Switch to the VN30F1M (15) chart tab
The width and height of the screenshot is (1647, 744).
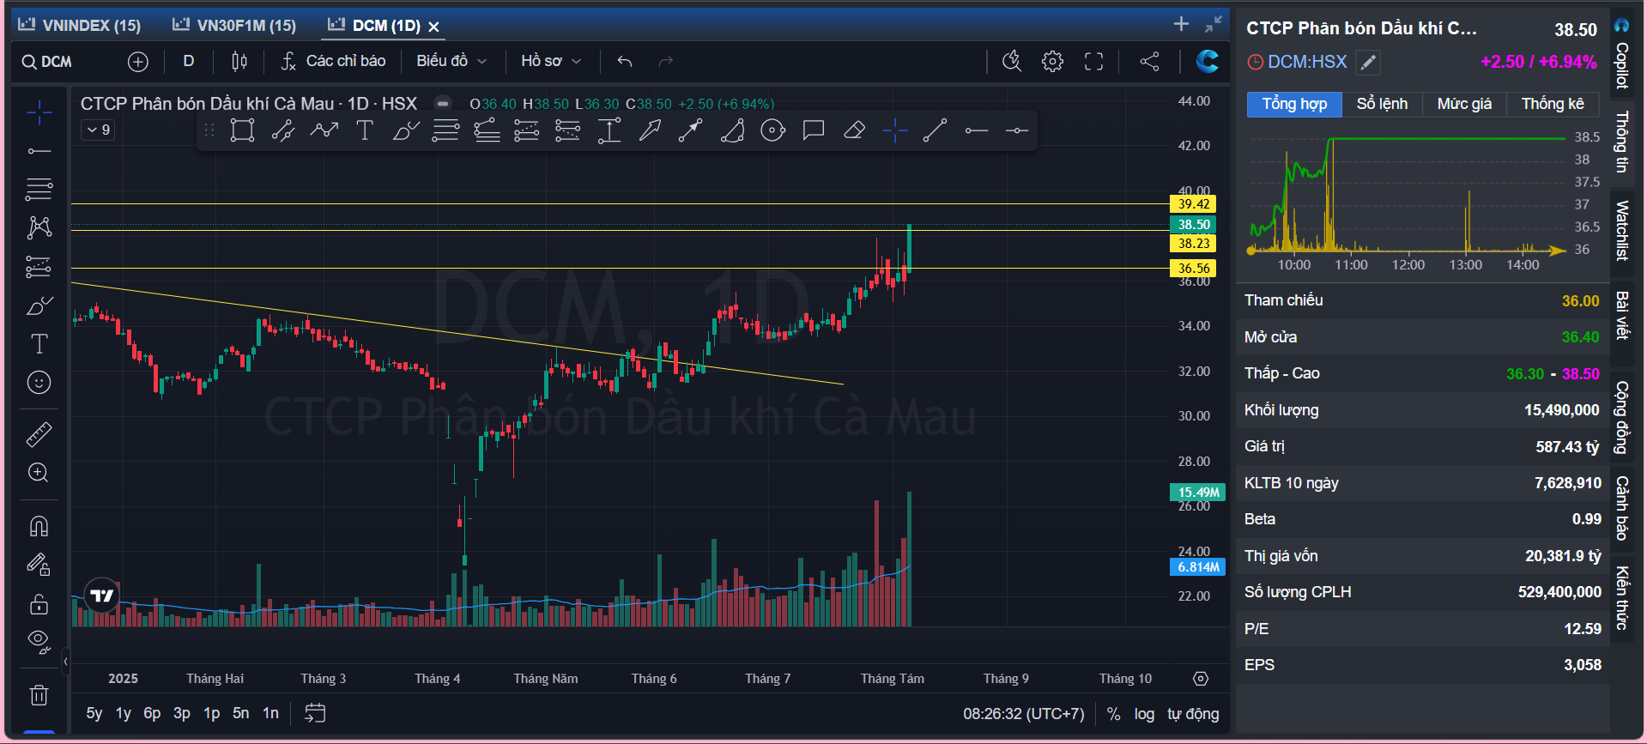234,26
